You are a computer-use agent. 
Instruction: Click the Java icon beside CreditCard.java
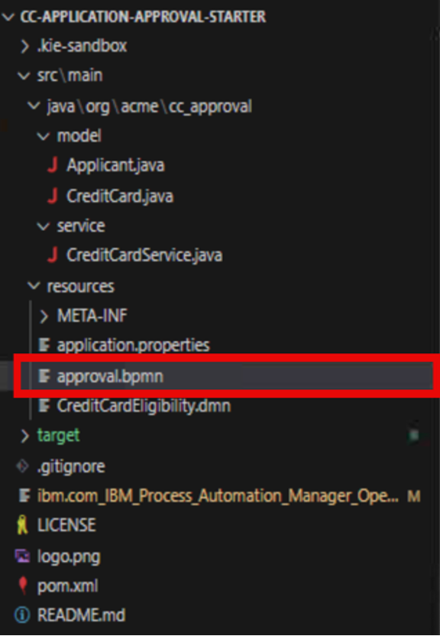click(52, 196)
